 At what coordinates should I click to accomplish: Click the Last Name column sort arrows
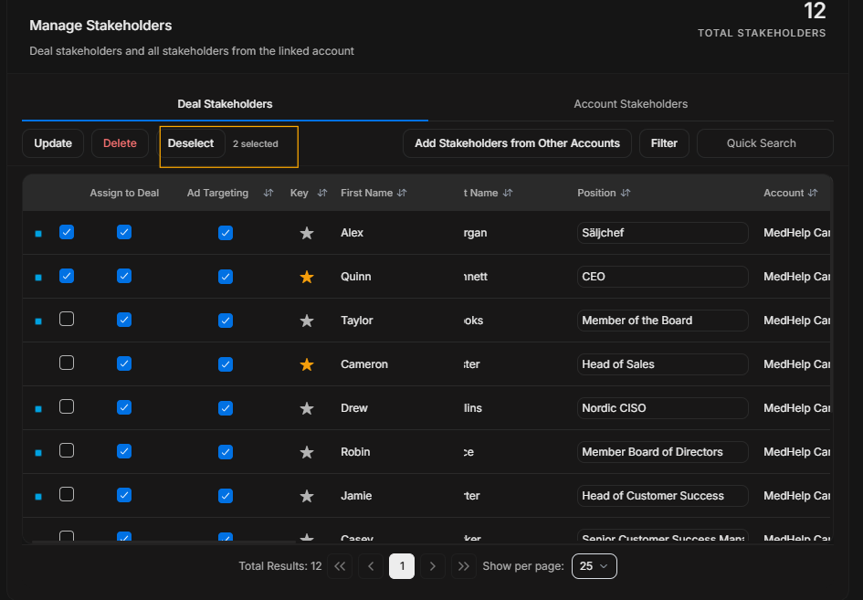tap(508, 193)
